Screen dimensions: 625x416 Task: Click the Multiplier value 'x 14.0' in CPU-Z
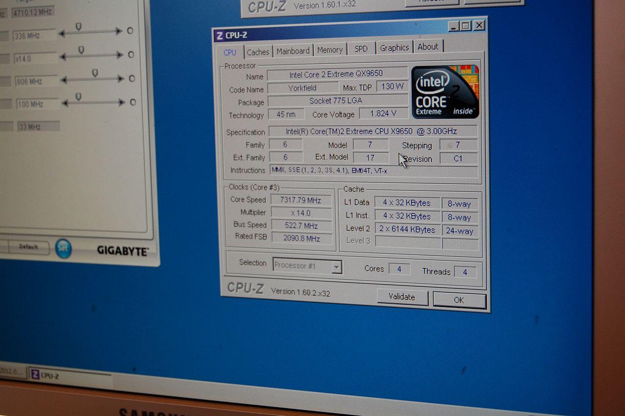[x=301, y=213]
